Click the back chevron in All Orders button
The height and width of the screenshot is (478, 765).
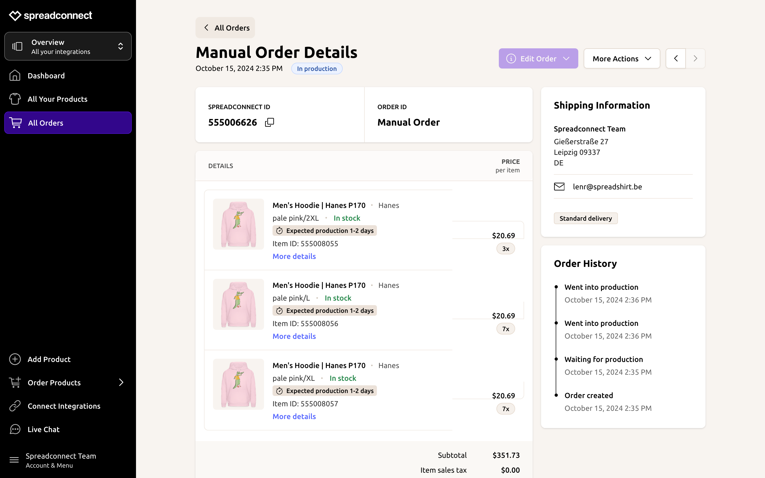click(x=206, y=28)
